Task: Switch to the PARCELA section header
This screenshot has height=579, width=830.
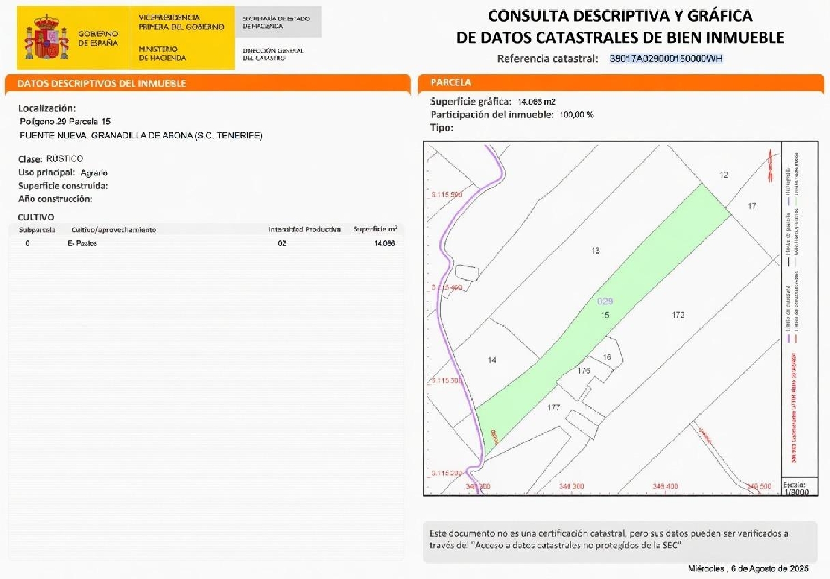Action: tap(451, 83)
